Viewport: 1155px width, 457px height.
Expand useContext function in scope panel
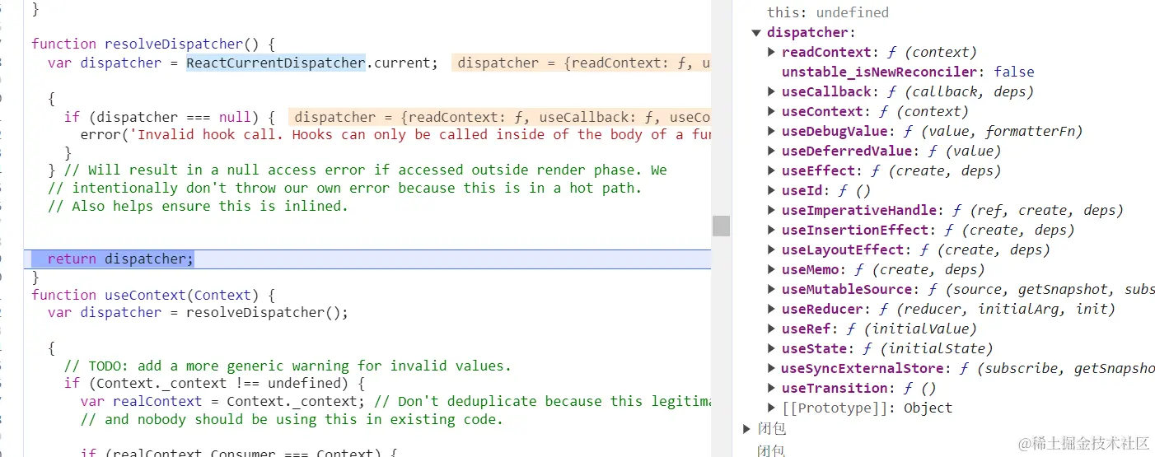pos(772,111)
